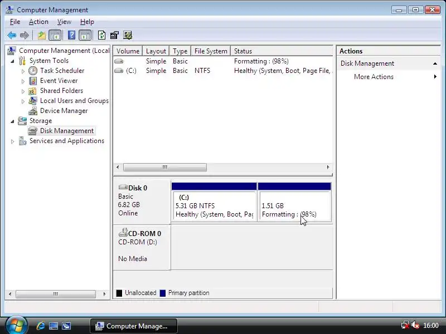Select the 1.51 GB formatting partition

tap(294, 202)
